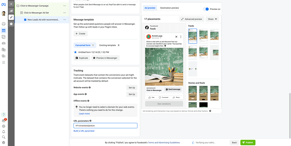
Task: Toggle the Preview on switch
Action: coord(206,9)
